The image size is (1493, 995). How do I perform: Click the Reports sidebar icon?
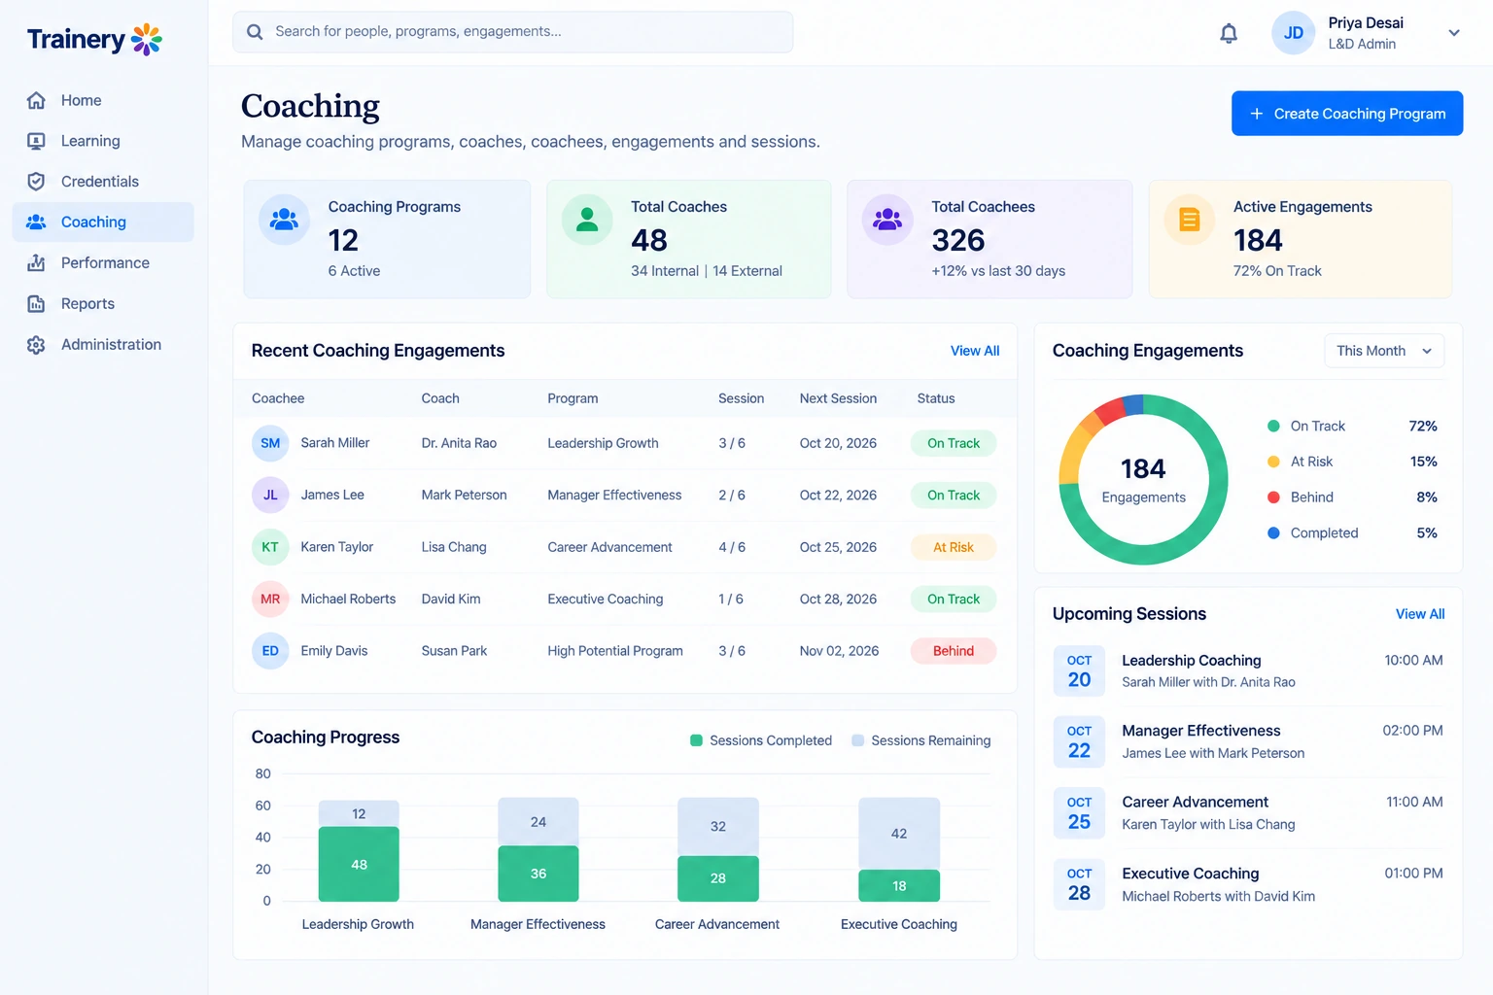click(x=36, y=304)
